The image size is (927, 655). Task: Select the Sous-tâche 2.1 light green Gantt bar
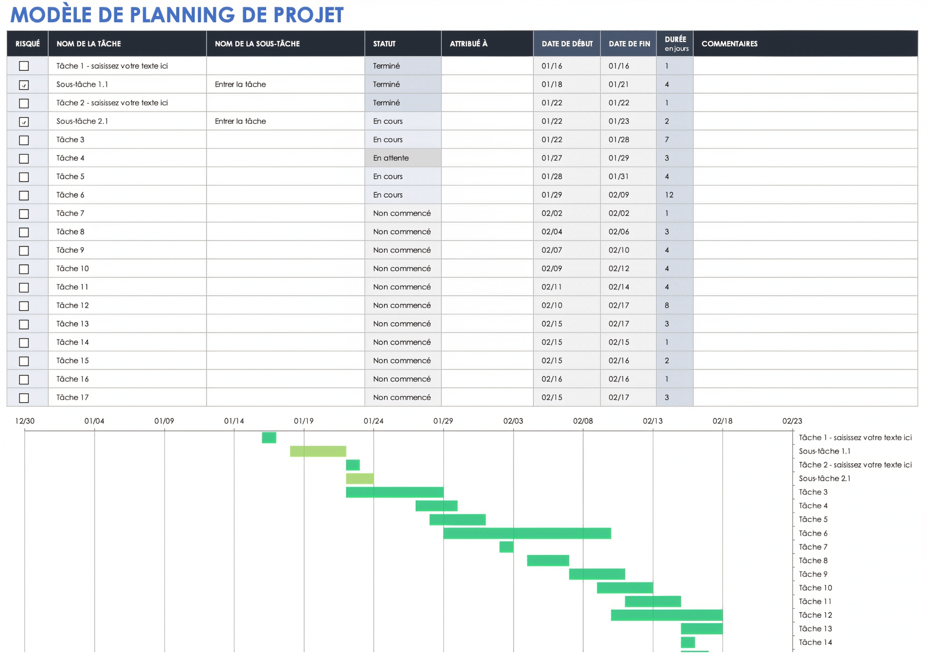(x=360, y=479)
